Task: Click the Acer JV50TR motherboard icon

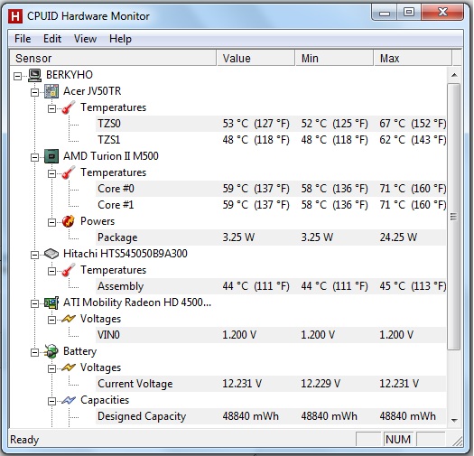Action: [51, 91]
